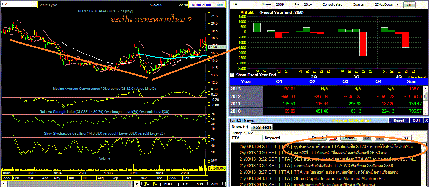Screen dimensions: 429x187
Task: Click year 2011 row header
Action: [x=246, y=104]
